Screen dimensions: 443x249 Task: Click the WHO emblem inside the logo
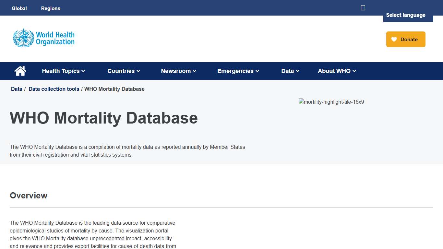click(23, 38)
